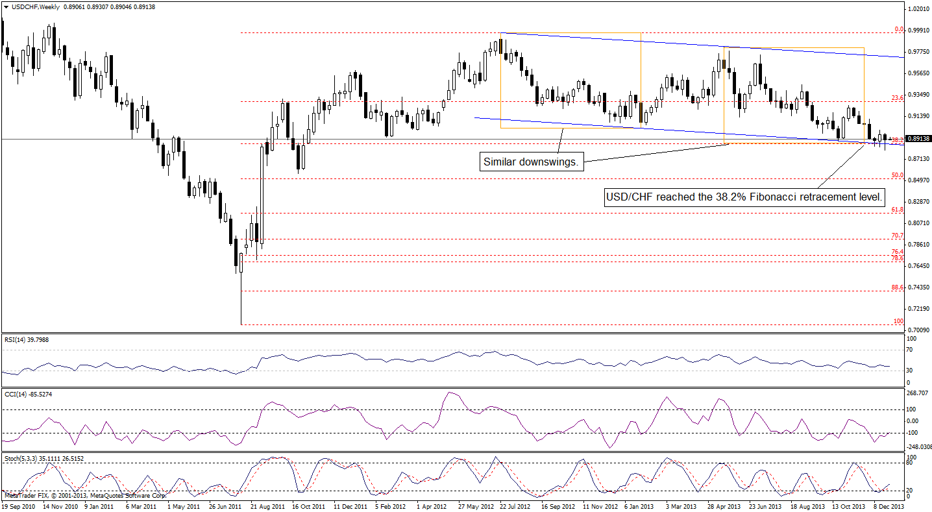Click price axis value 0.99910

[x=919, y=30]
